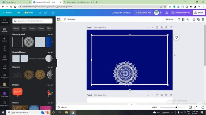The image size is (206, 115).
Task: See all Graphics
Action: coord(50,67)
